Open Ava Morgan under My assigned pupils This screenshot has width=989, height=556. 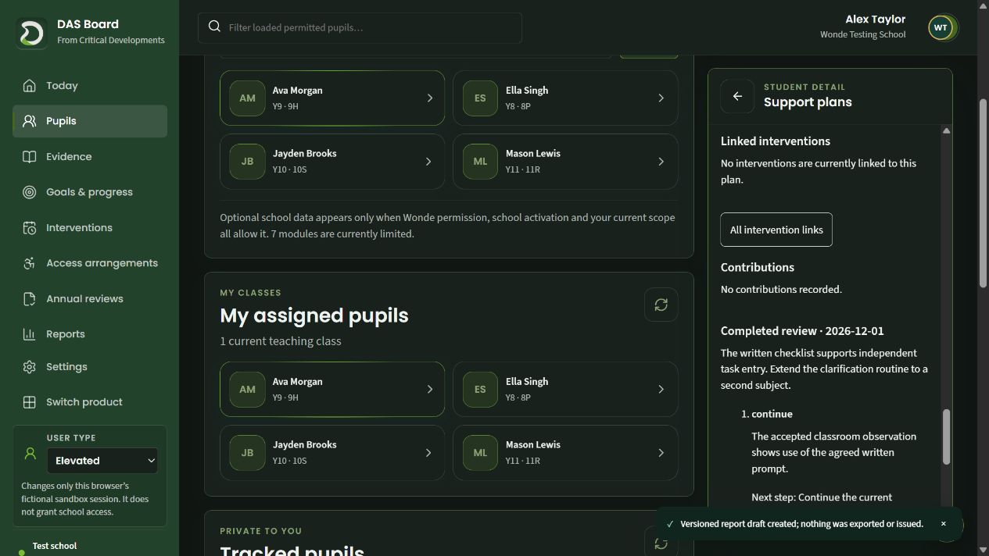point(332,389)
